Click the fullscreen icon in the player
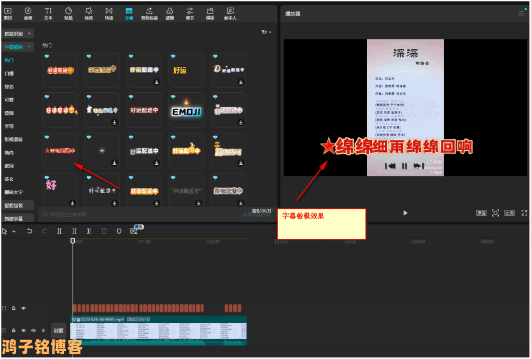531x359 pixels. [524, 213]
